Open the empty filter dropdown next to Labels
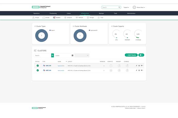The height and width of the screenshot is (118, 178). tap(82, 55)
